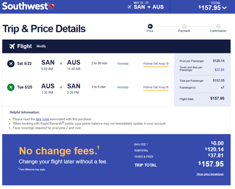The width and height of the screenshot is (235, 189).
Task: Click the Southwest heart logo
Action: (52, 6)
